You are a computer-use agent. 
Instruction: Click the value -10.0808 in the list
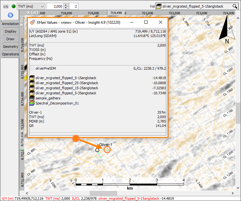click(x=159, y=83)
